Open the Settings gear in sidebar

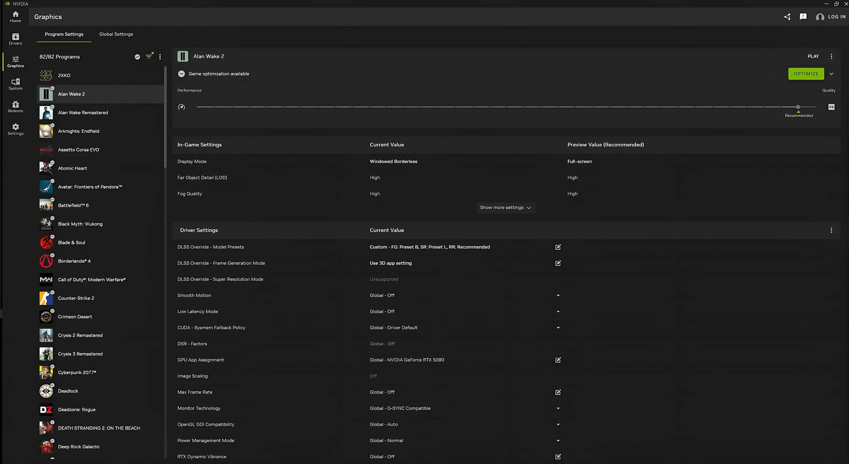pyautogui.click(x=15, y=129)
